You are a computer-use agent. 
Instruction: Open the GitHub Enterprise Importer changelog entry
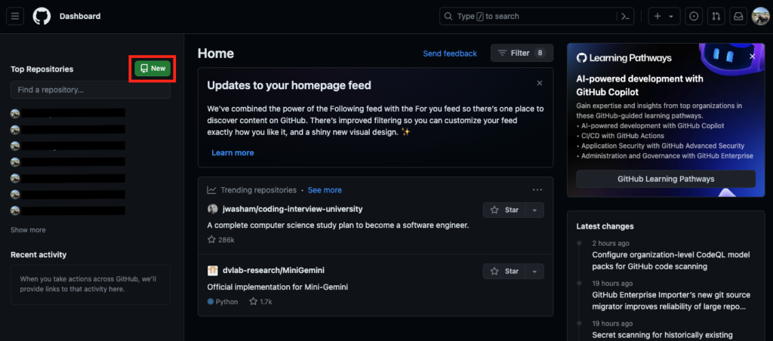(x=671, y=300)
